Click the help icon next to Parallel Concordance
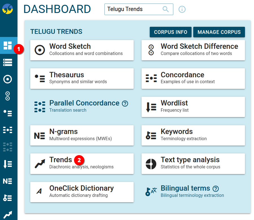Viewport: 254px width, 220px height. point(125,104)
